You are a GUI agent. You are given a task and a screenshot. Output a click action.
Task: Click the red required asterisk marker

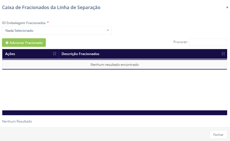[48, 22]
